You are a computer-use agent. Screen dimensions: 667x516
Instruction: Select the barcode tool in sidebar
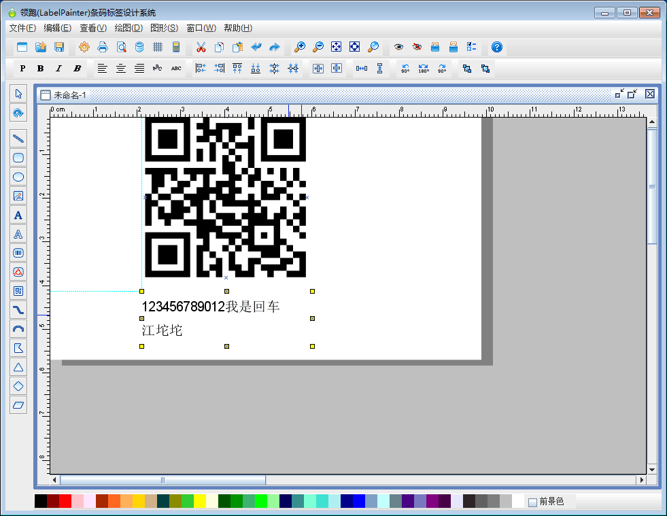18,253
